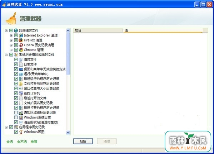Click the Chrome browser icon
Image resolution: width=214 pixels, height=154 pixels.
coord(21,50)
